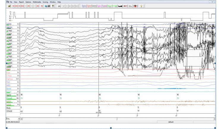Toggle the R REM stage button

coord(67,6)
